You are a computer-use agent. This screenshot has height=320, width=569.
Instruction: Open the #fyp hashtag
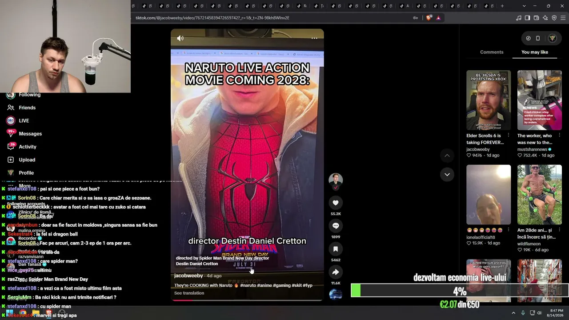tap(308, 285)
